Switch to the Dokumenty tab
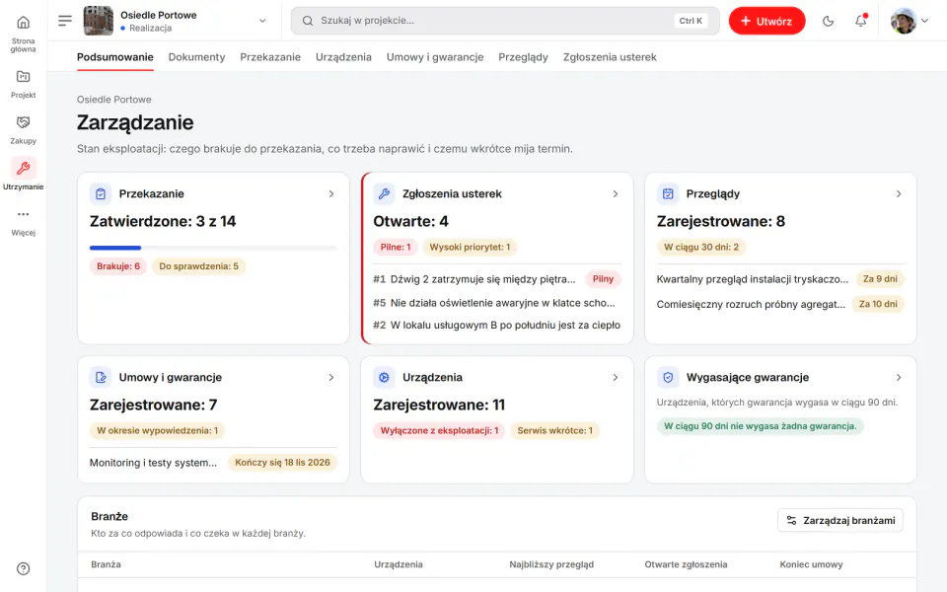 [x=197, y=57]
